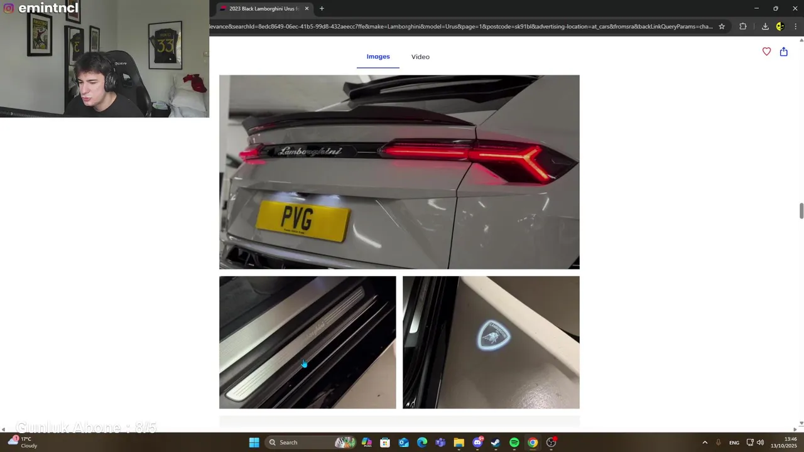Open the volume control in the tray

pos(761,443)
